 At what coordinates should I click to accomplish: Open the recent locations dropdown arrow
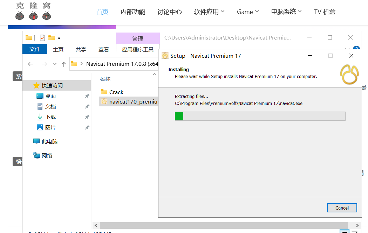coord(55,64)
